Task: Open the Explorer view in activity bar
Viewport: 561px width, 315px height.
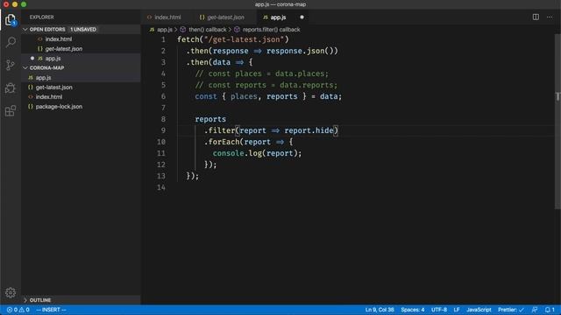Action: pos(11,20)
